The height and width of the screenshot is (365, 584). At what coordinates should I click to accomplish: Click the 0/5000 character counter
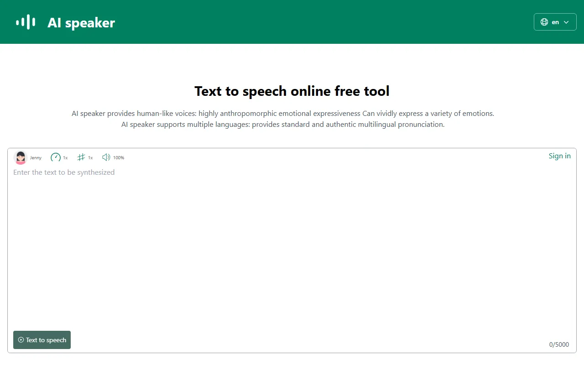click(x=559, y=344)
